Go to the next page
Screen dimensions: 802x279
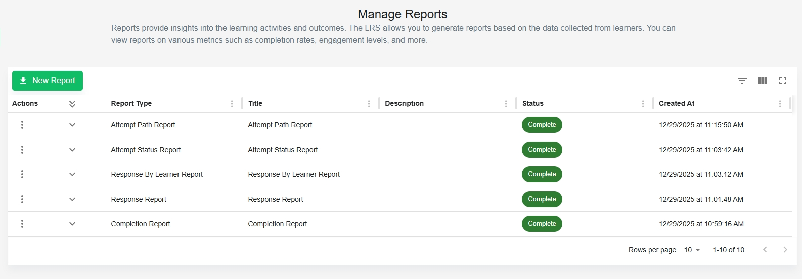785,250
